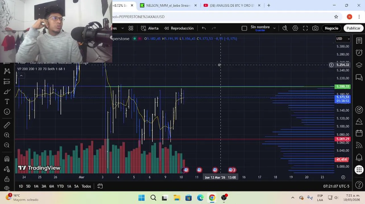Open the quick search icon
Viewport: 365px width, 204px height.
pos(285,28)
